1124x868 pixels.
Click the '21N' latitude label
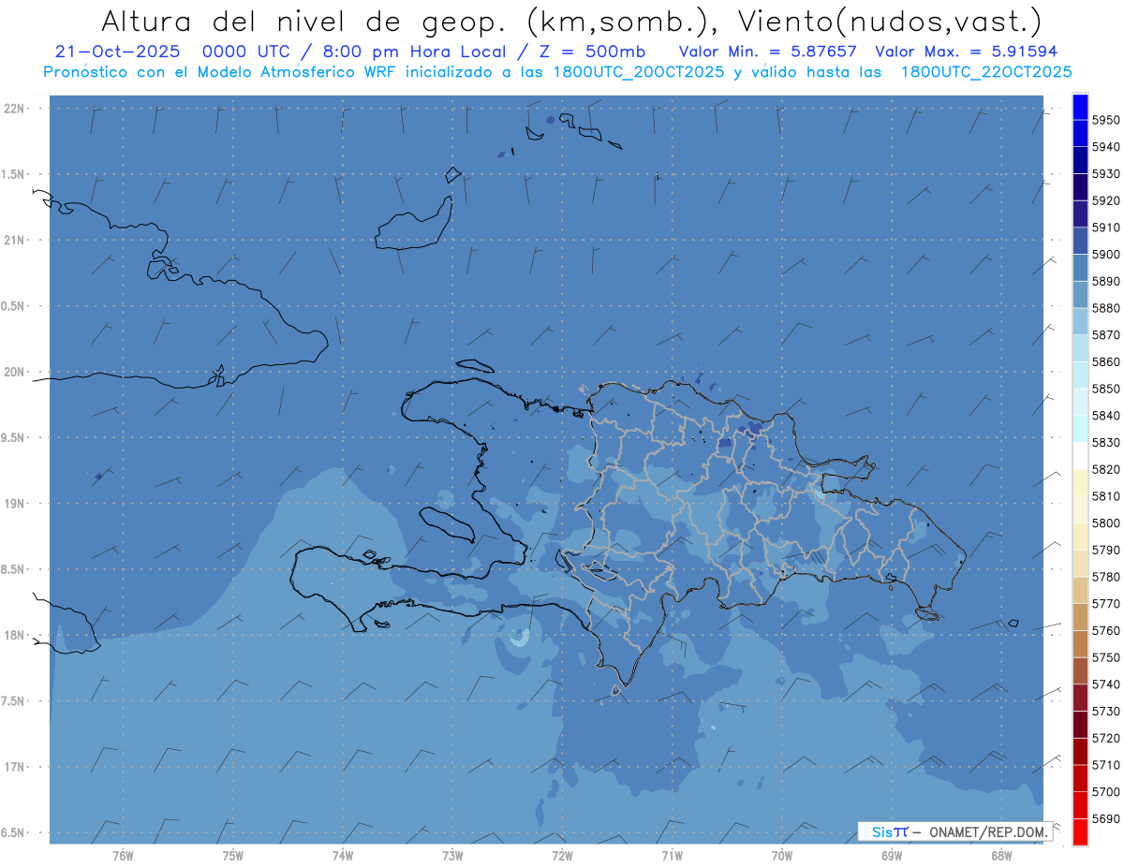click(14, 241)
